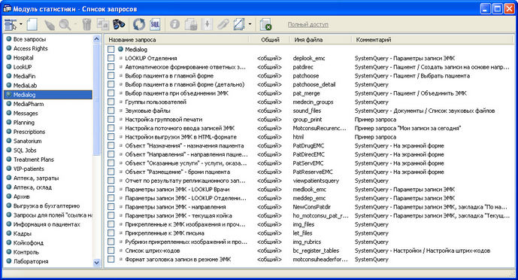Click up arrow of category list scrollbar
Screen dimensions: 518x280
(96, 39)
